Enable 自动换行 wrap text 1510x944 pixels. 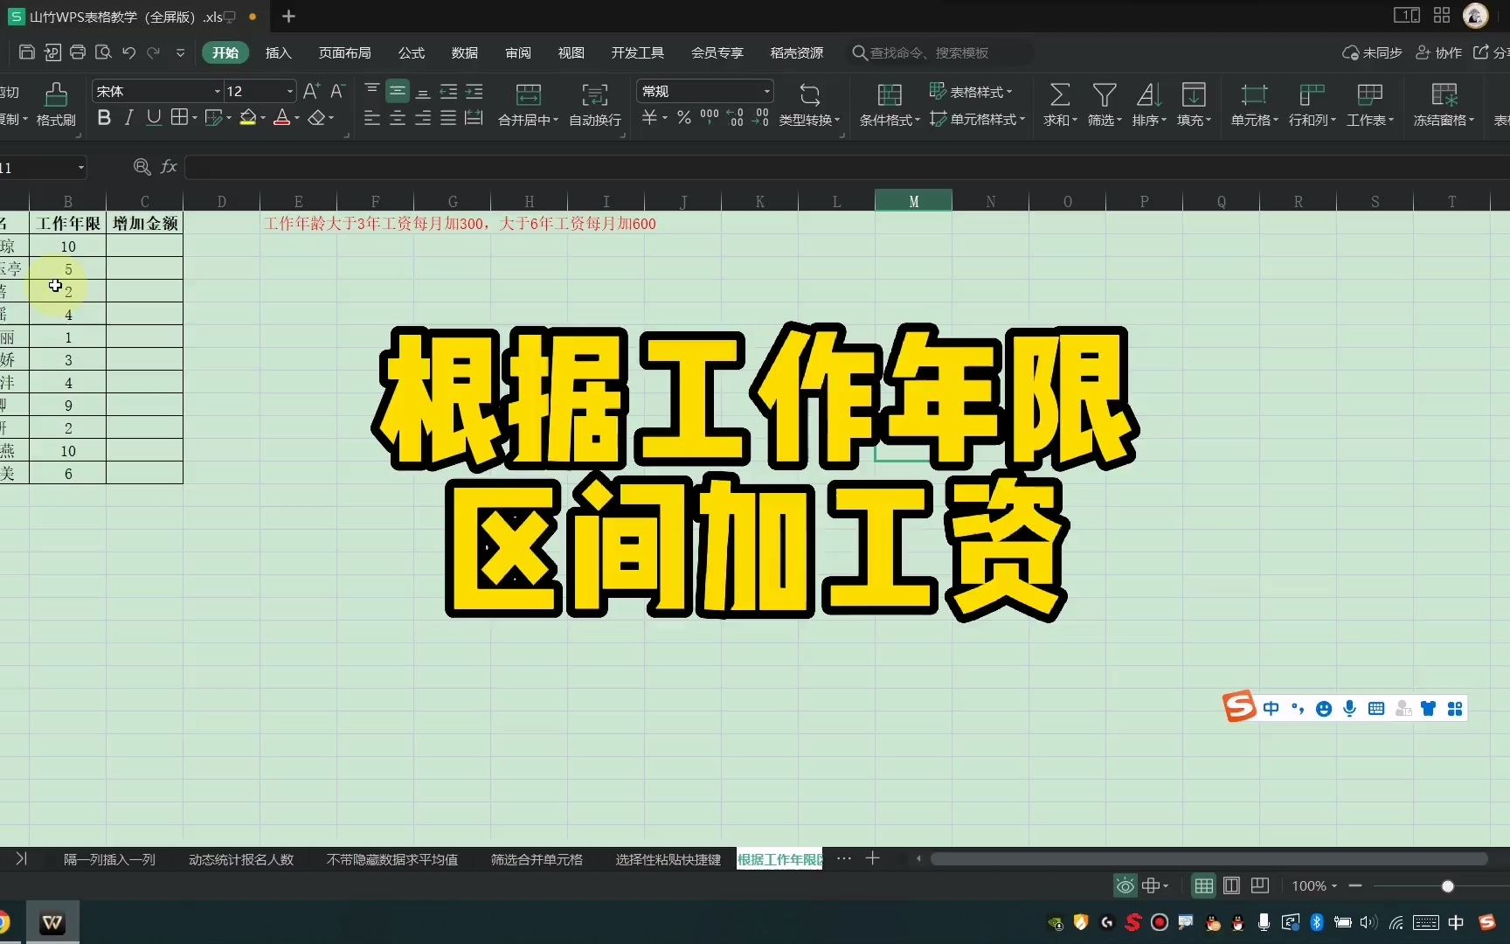(x=594, y=105)
